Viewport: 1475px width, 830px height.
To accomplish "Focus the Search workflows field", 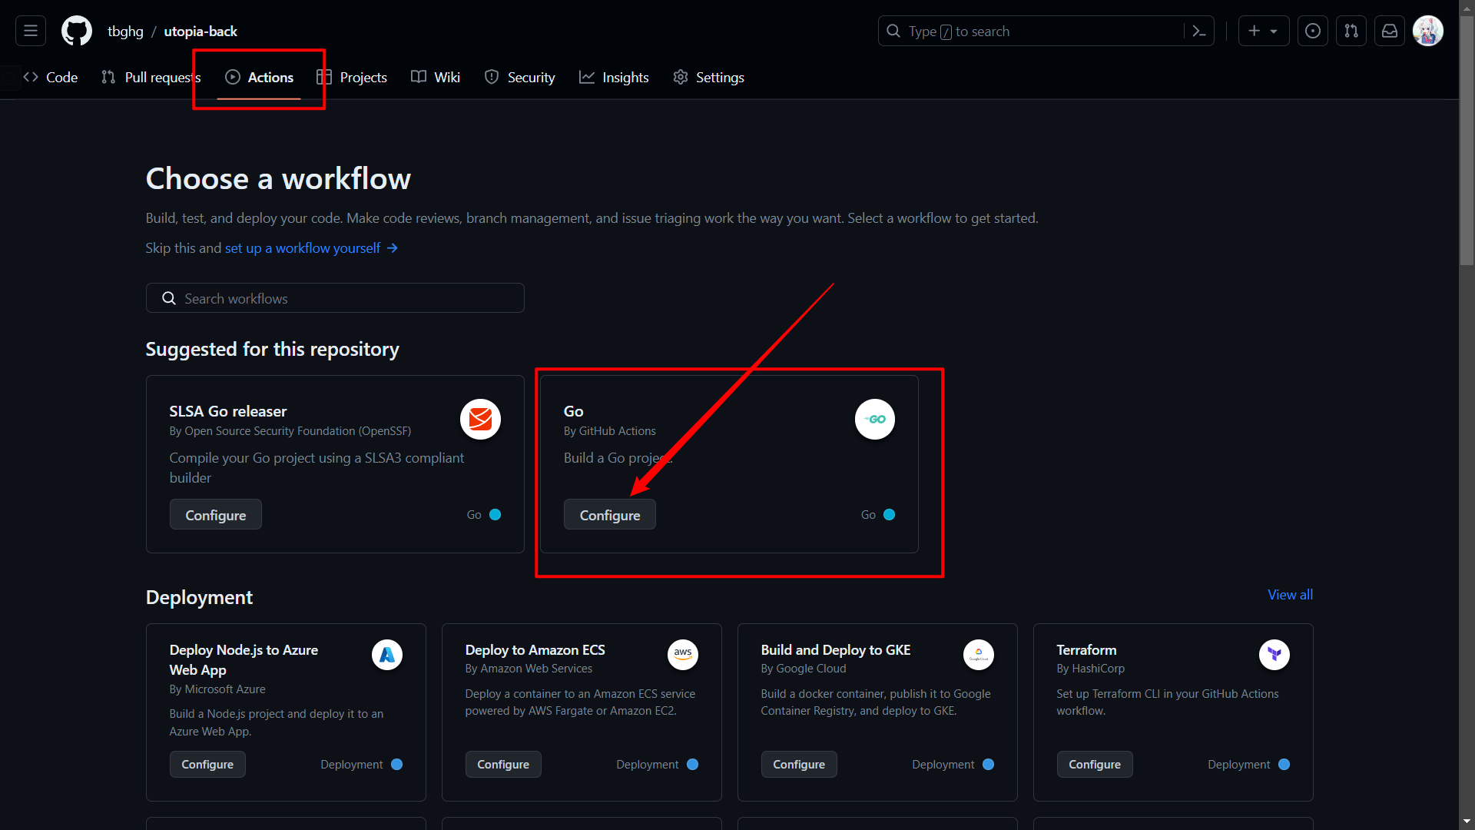I will tap(335, 298).
